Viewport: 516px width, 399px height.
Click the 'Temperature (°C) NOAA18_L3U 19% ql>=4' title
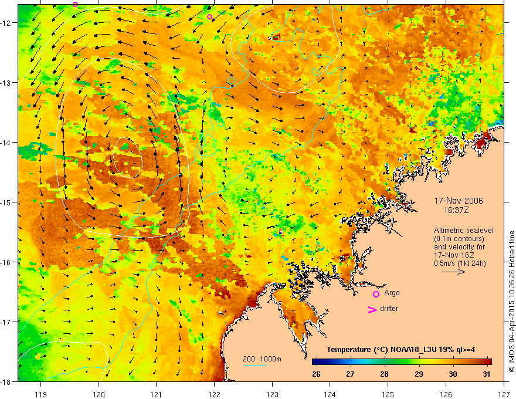coord(400,350)
